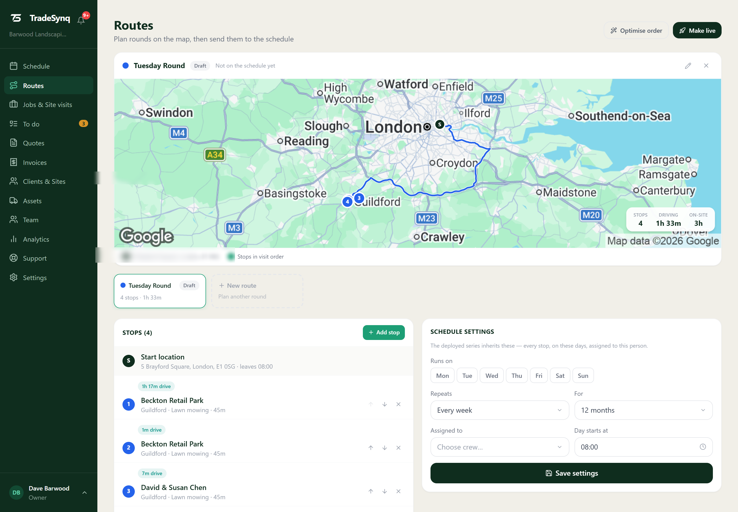
Task: Expand the Dave Barwood account menu chevron
Action: (x=85, y=493)
